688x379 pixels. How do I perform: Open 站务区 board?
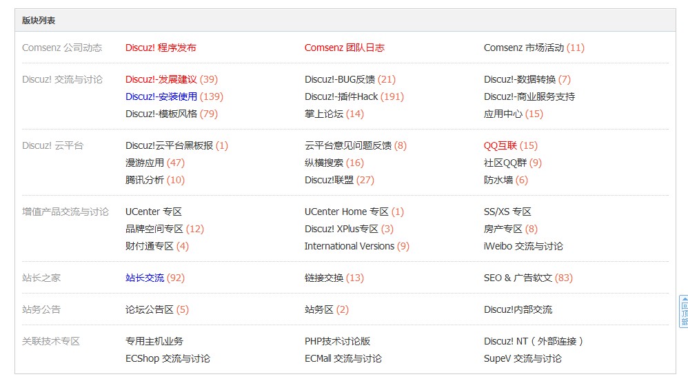click(x=319, y=309)
